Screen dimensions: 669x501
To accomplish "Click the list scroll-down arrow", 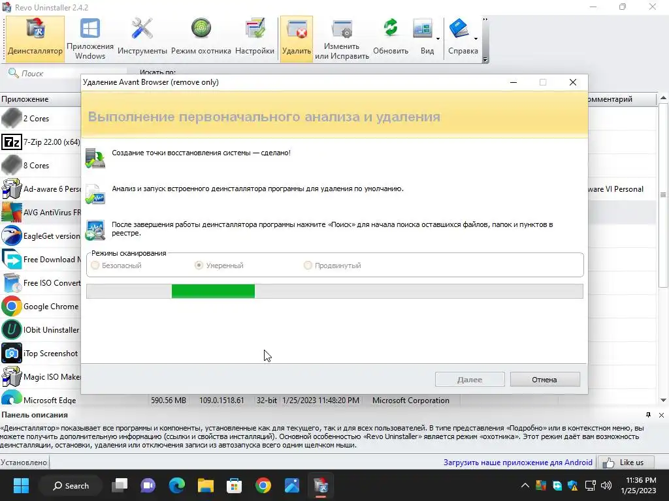I will [x=663, y=400].
